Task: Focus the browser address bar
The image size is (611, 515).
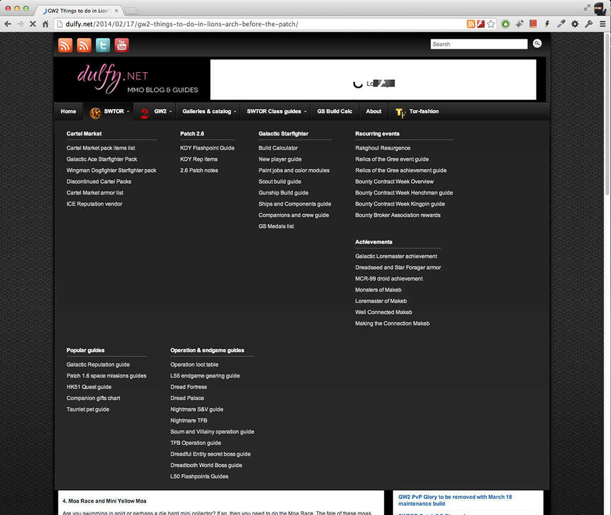Action: pyautogui.click(x=260, y=24)
